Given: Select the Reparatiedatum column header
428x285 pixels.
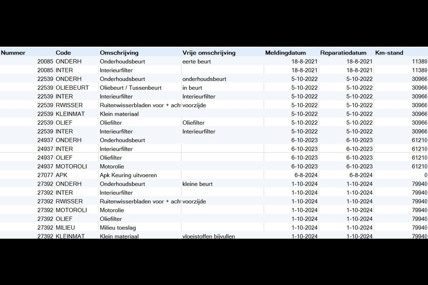Looking at the screenshot, I should pyautogui.click(x=343, y=53).
